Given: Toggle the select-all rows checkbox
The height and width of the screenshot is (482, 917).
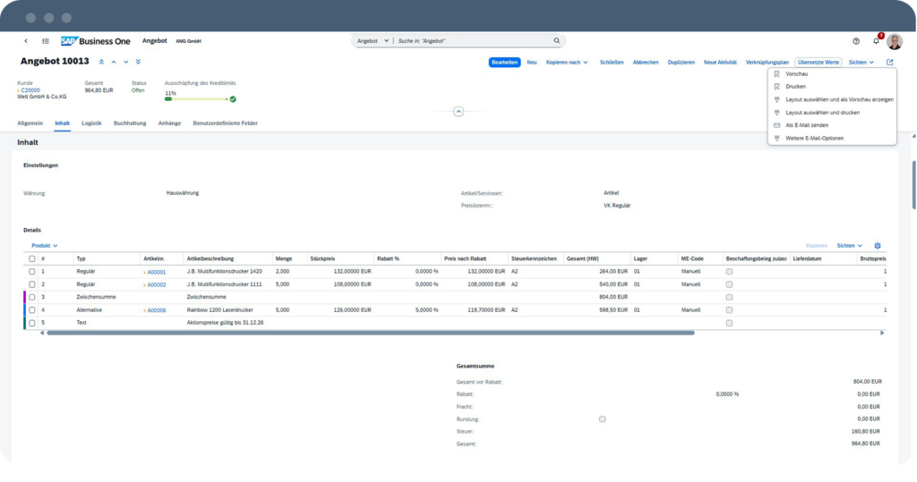Looking at the screenshot, I should 32,258.
